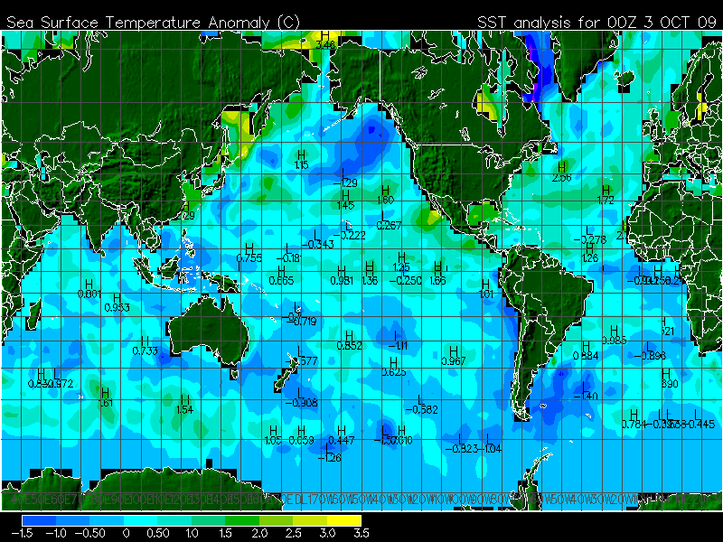Click the H marker labeled 1.66

click(437, 267)
